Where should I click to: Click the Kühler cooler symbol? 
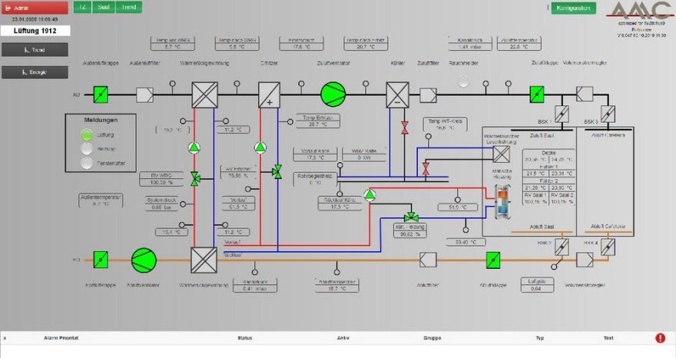(396, 94)
